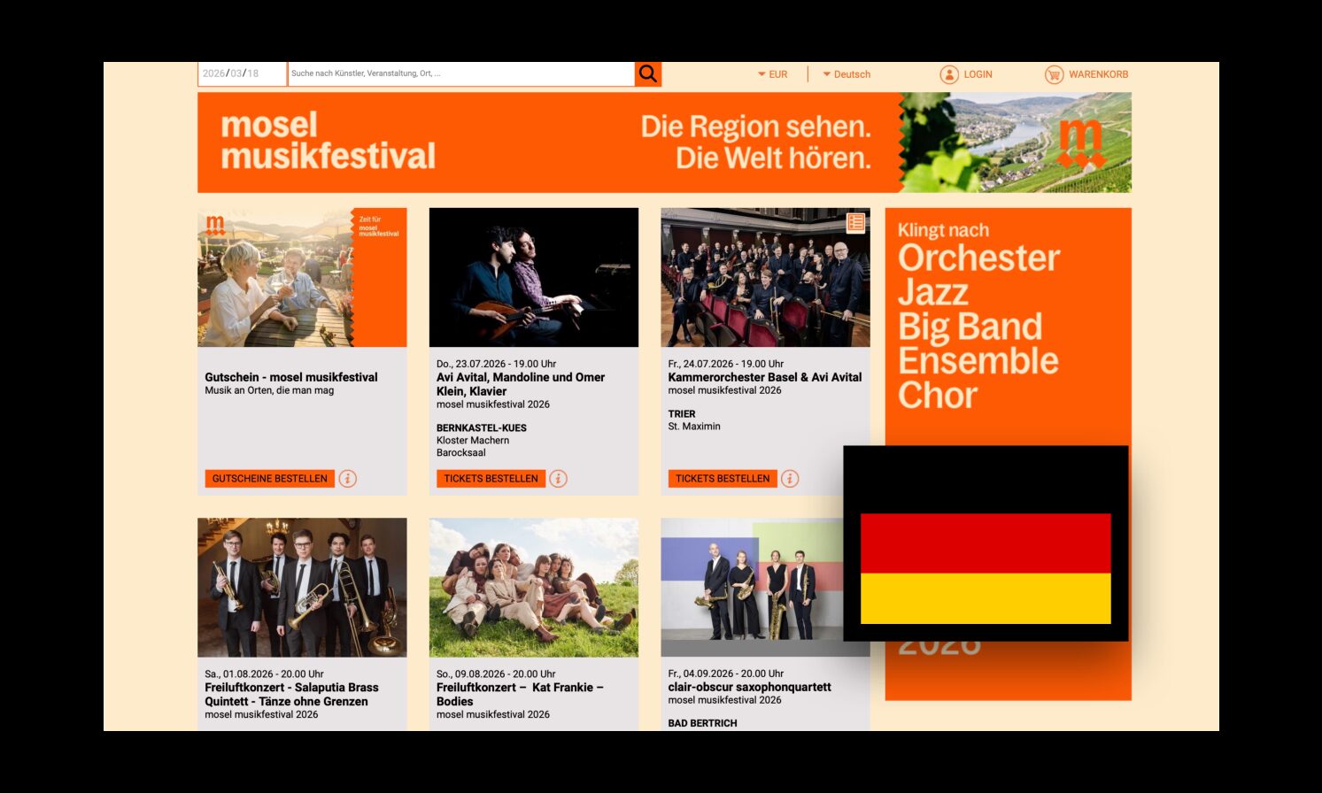Viewport: 1322px width, 793px height.
Task: Click TICKETS BESTELLEN for the Kammerorchester Basel concert
Action: 723,479
